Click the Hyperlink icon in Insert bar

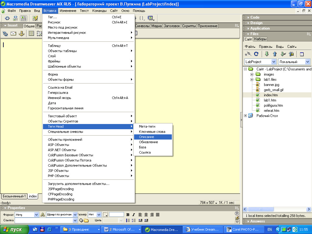pyautogui.click(x=5, y=34)
